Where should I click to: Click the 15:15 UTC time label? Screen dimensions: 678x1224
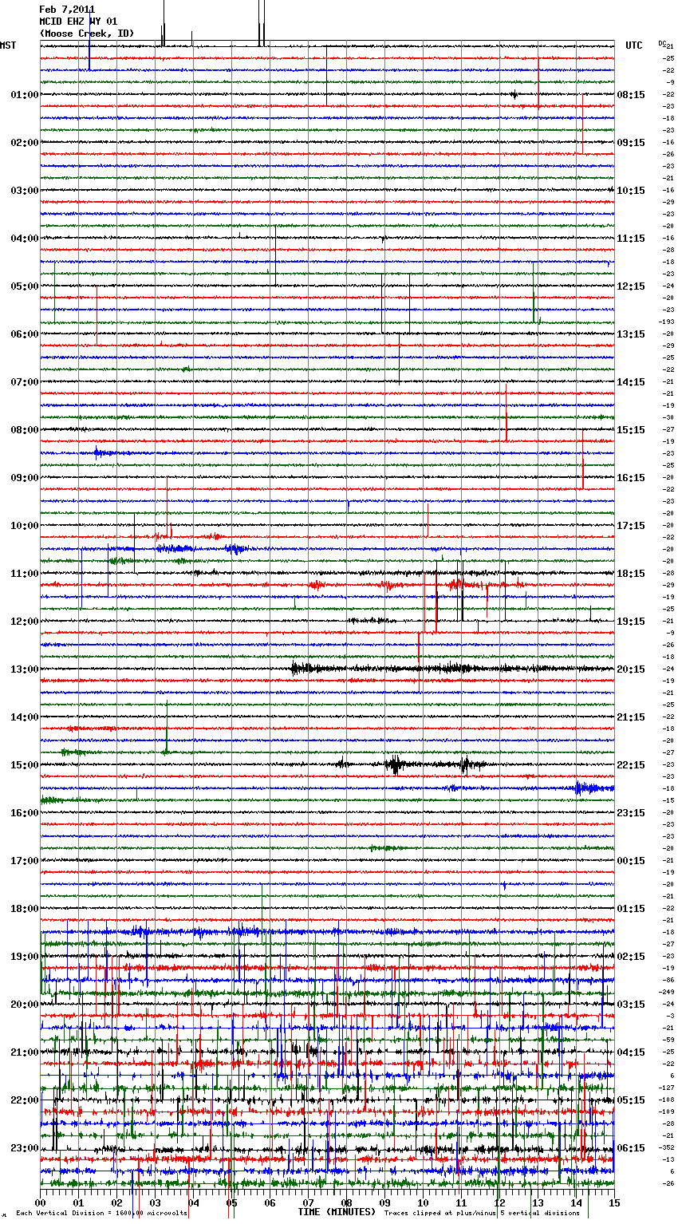pyautogui.click(x=631, y=430)
